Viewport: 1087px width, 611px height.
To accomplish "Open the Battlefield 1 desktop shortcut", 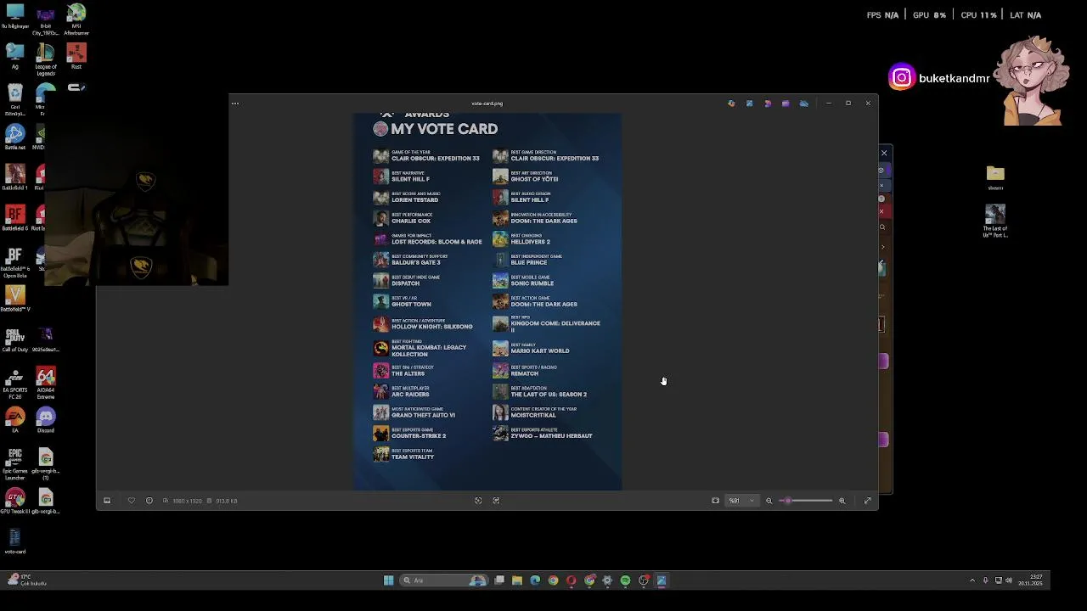I will coord(15,177).
